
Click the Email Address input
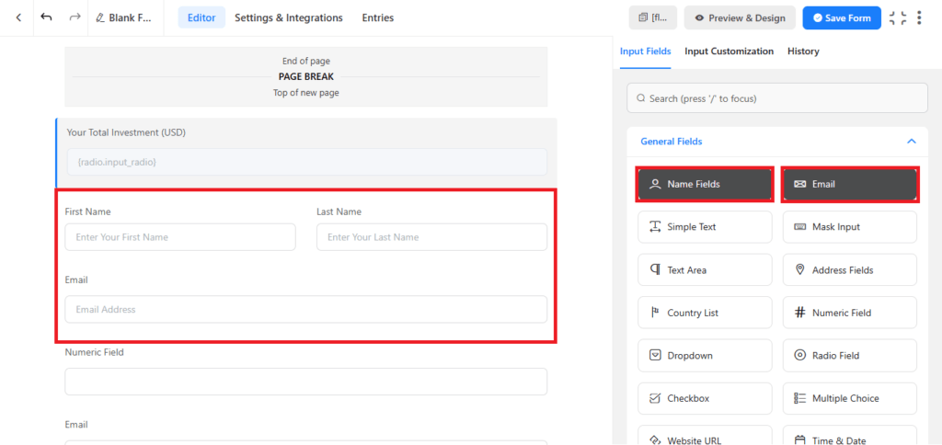(305, 309)
